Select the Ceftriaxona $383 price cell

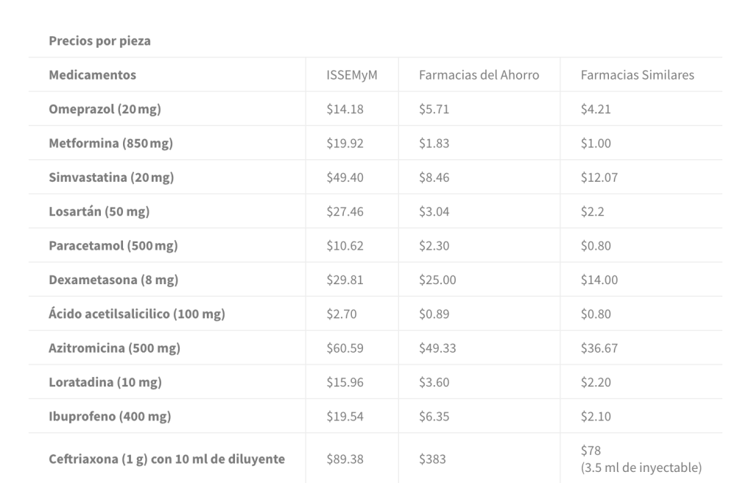(430, 459)
